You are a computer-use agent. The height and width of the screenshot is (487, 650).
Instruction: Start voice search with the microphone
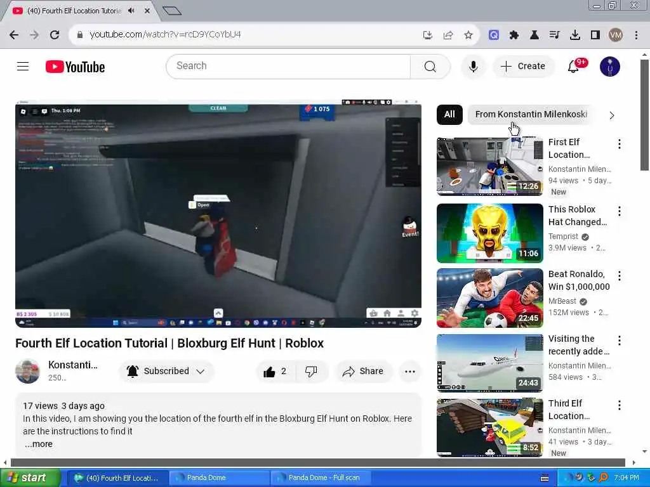pyautogui.click(x=473, y=66)
